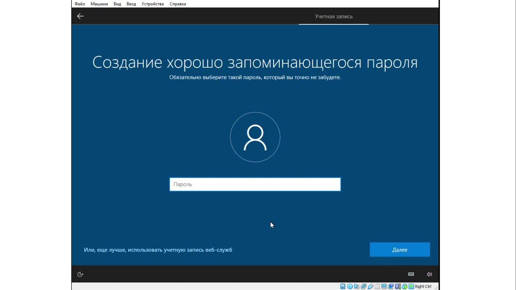The image size is (516, 290).
Task: Use web services account link instead
Action: [x=158, y=250]
